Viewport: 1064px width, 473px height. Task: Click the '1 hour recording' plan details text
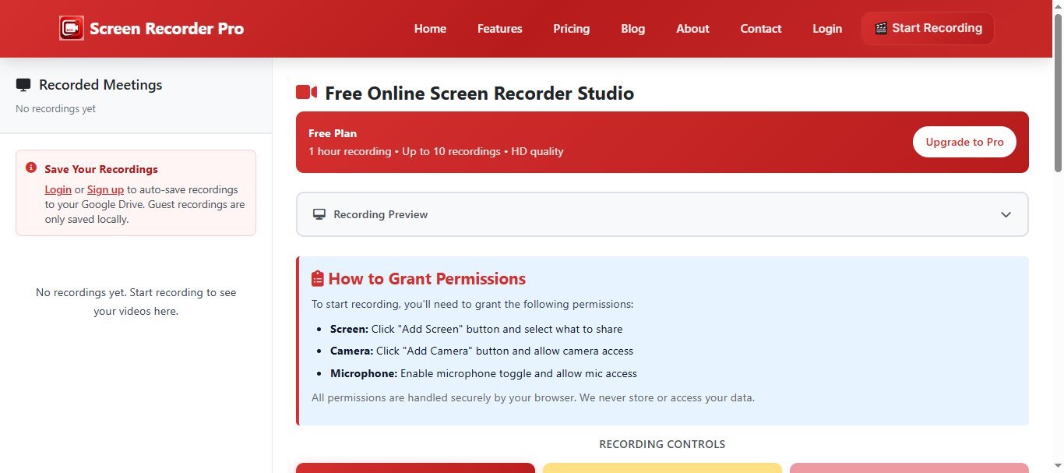tap(435, 151)
